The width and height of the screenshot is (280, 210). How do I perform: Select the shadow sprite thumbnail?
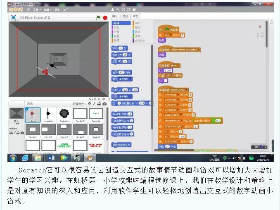(48, 114)
